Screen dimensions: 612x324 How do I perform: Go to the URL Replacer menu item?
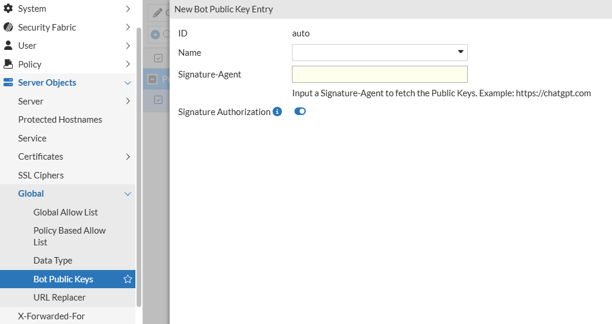coord(59,298)
